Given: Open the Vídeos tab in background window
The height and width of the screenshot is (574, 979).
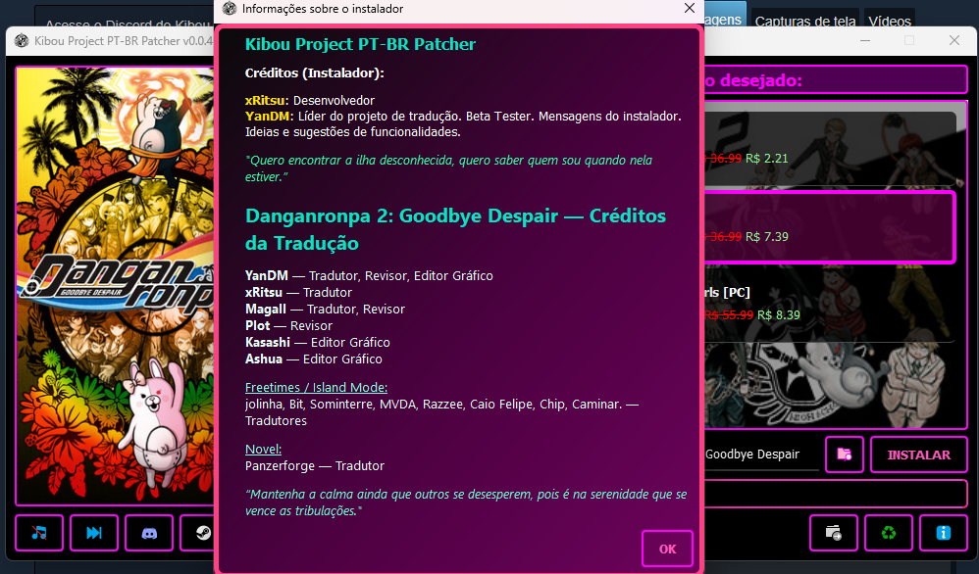Looking at the screenshot, I should (x=889, y=21).
